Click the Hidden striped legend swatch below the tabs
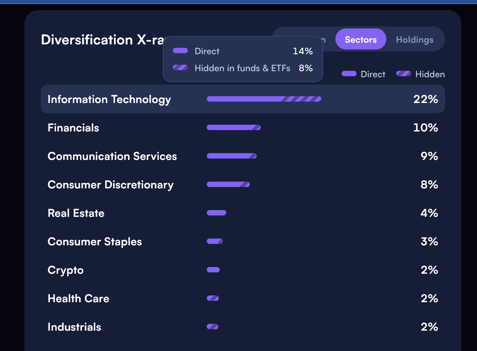The width and height of the screenshot is (477, 351). pos(404,74)
